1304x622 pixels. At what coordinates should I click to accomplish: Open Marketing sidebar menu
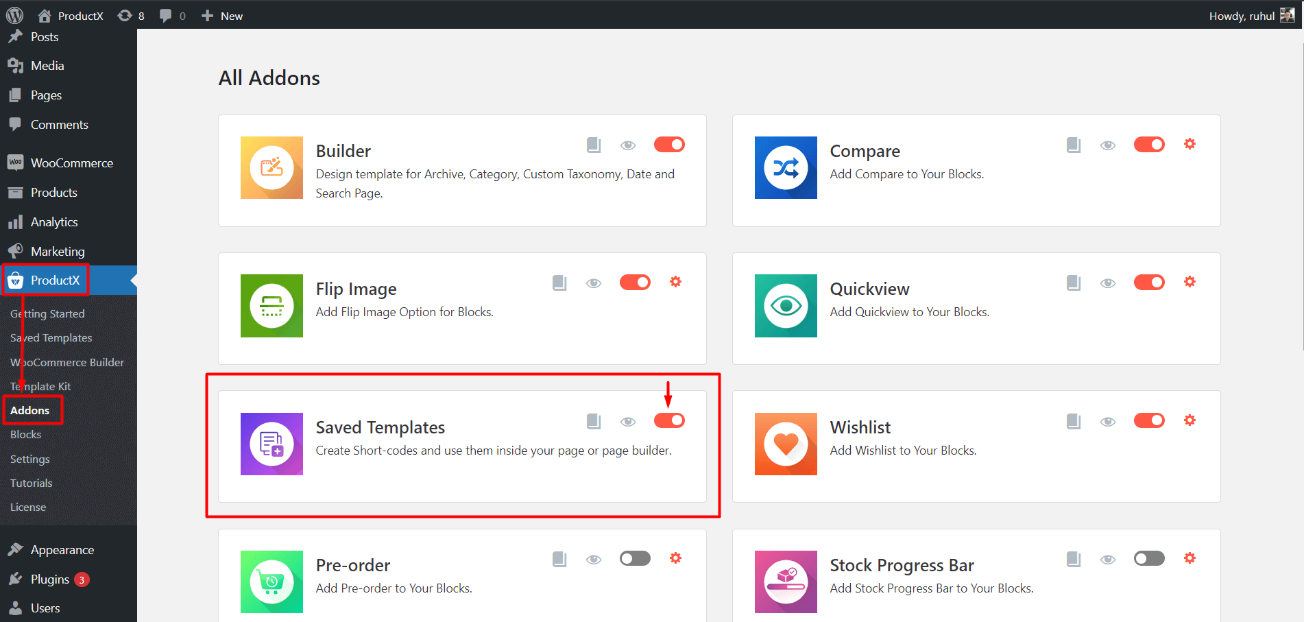[69, 252]
